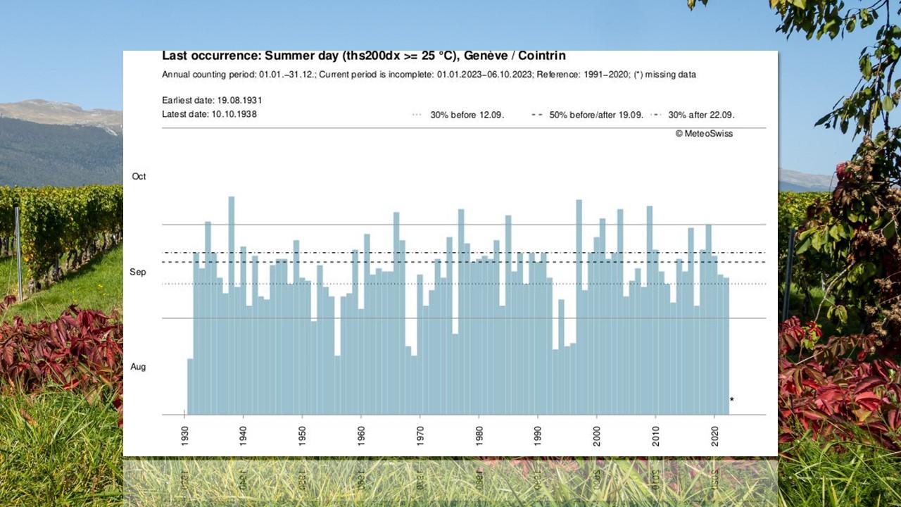The height and width of the screenshot is (507, 901).
Task: Click the tallest bar for 1938
Action: point(232,306)
